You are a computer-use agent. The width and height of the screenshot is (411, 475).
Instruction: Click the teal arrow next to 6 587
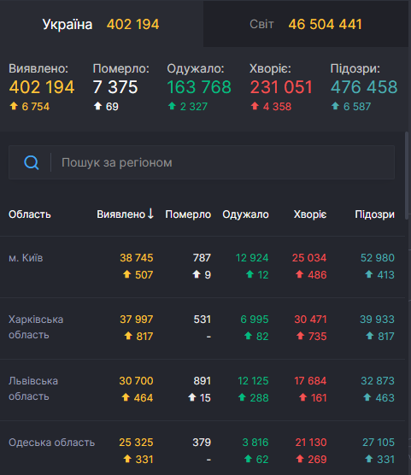(335, 106)
